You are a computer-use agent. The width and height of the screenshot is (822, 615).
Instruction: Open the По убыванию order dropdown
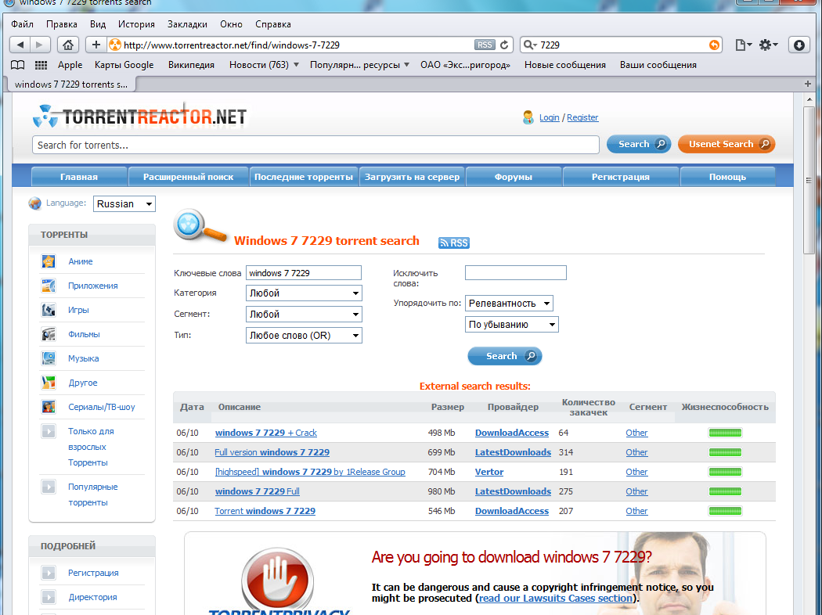click(512, 324)
